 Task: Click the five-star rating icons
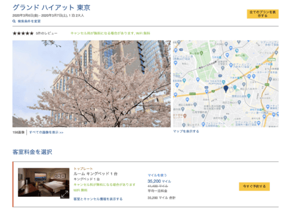tap(23, 33)
